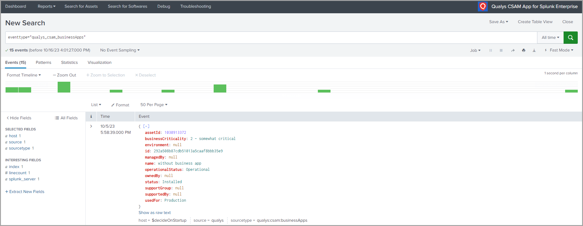Click the name value 'without business app'

pyautogui.click(x=179, y=163)
